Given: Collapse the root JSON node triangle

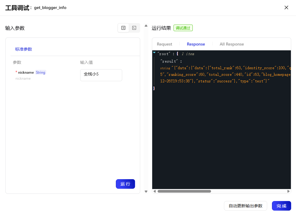Looking at the screenshot, I should point(154,53).
